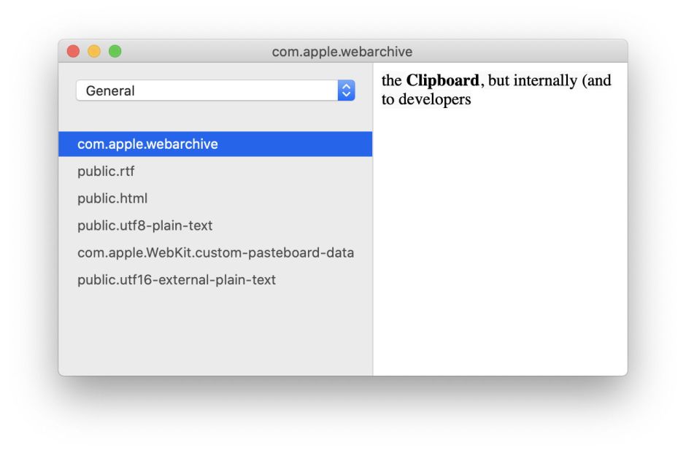Pick public.utf8-plain-text from the list
686x453 pixels.
pyautogui.click(x=144, y=225)
